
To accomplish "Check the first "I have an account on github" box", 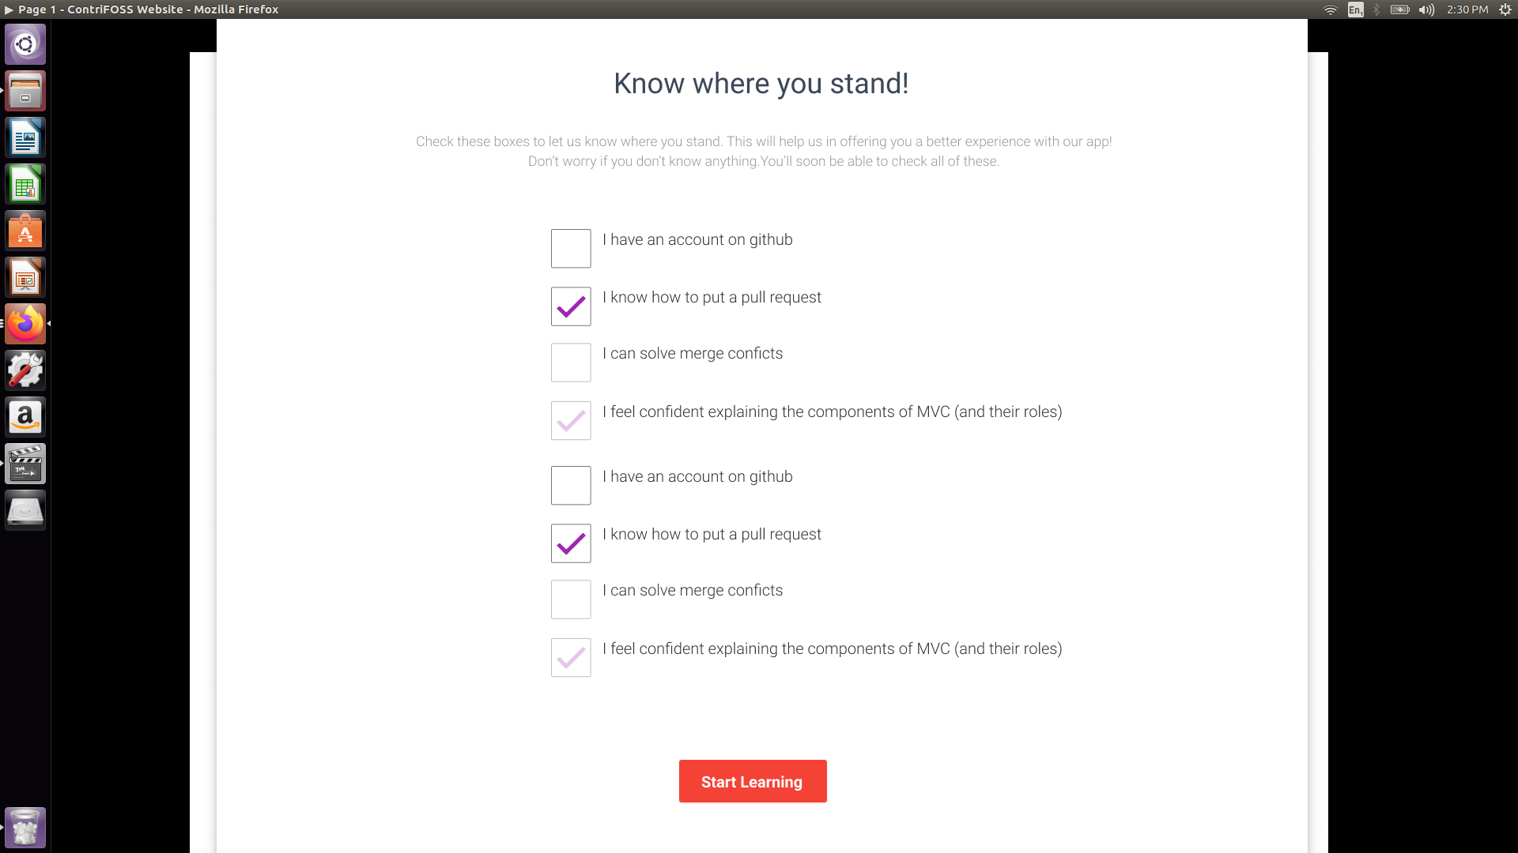I will (571, 248).
